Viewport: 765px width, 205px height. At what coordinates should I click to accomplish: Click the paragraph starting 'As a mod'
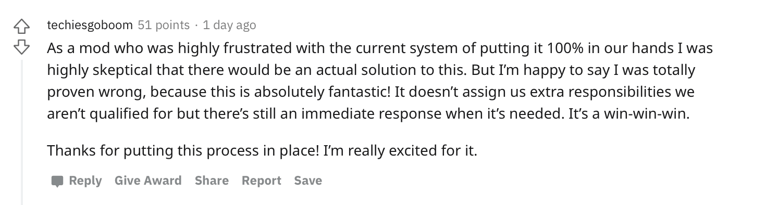[380, 81]
